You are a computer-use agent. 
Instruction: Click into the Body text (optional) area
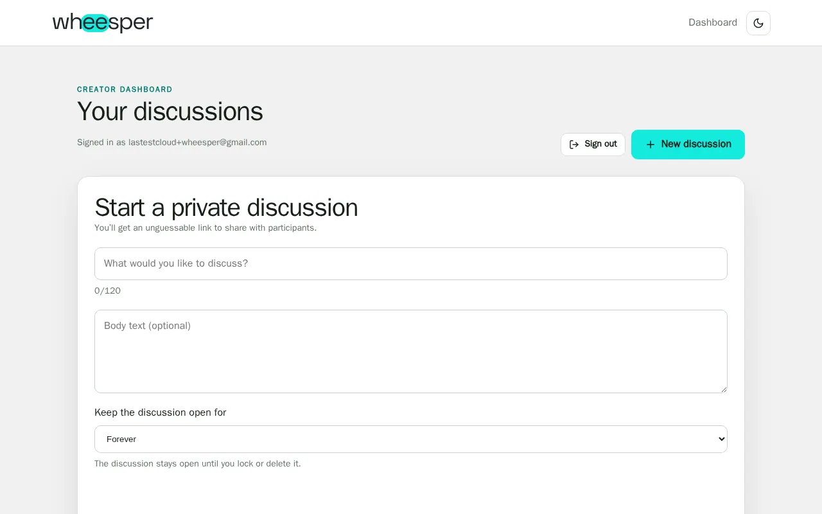(410, 351)
